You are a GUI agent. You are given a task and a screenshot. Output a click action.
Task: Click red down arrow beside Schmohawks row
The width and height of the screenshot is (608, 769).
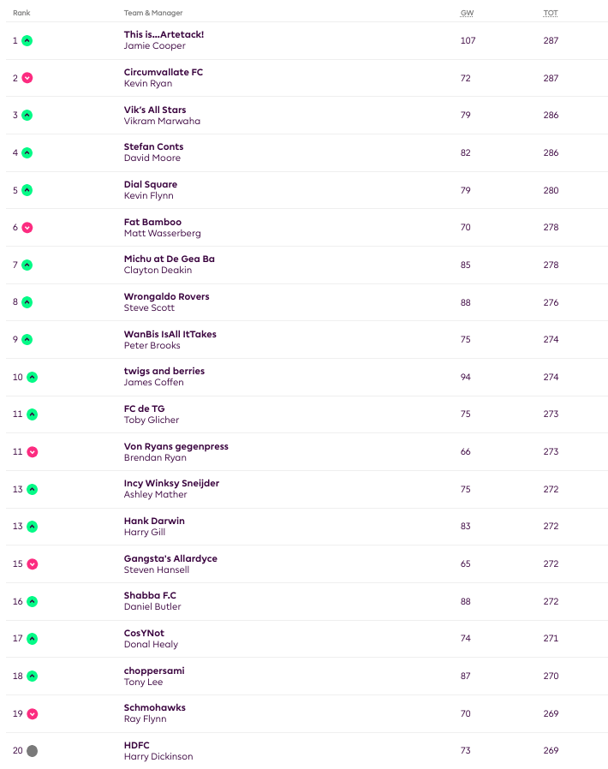tap(32, 713)
